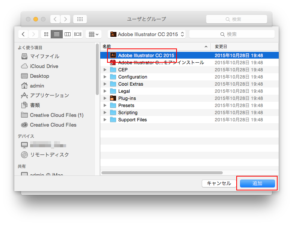Select the Legal folder icon
The height and width of the screenshot is (225, 293).
(113, 91)
